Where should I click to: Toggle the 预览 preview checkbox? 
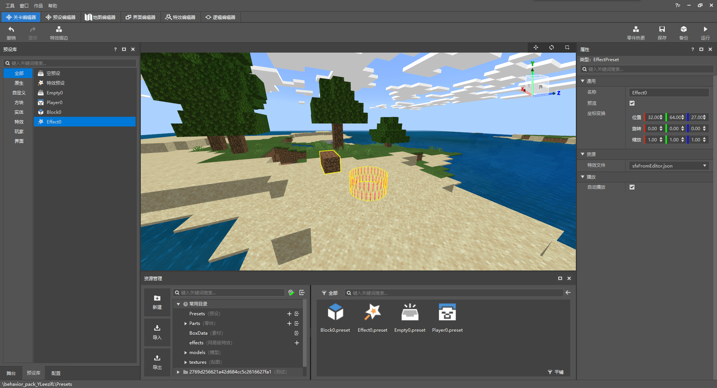[x=632, y=103]
